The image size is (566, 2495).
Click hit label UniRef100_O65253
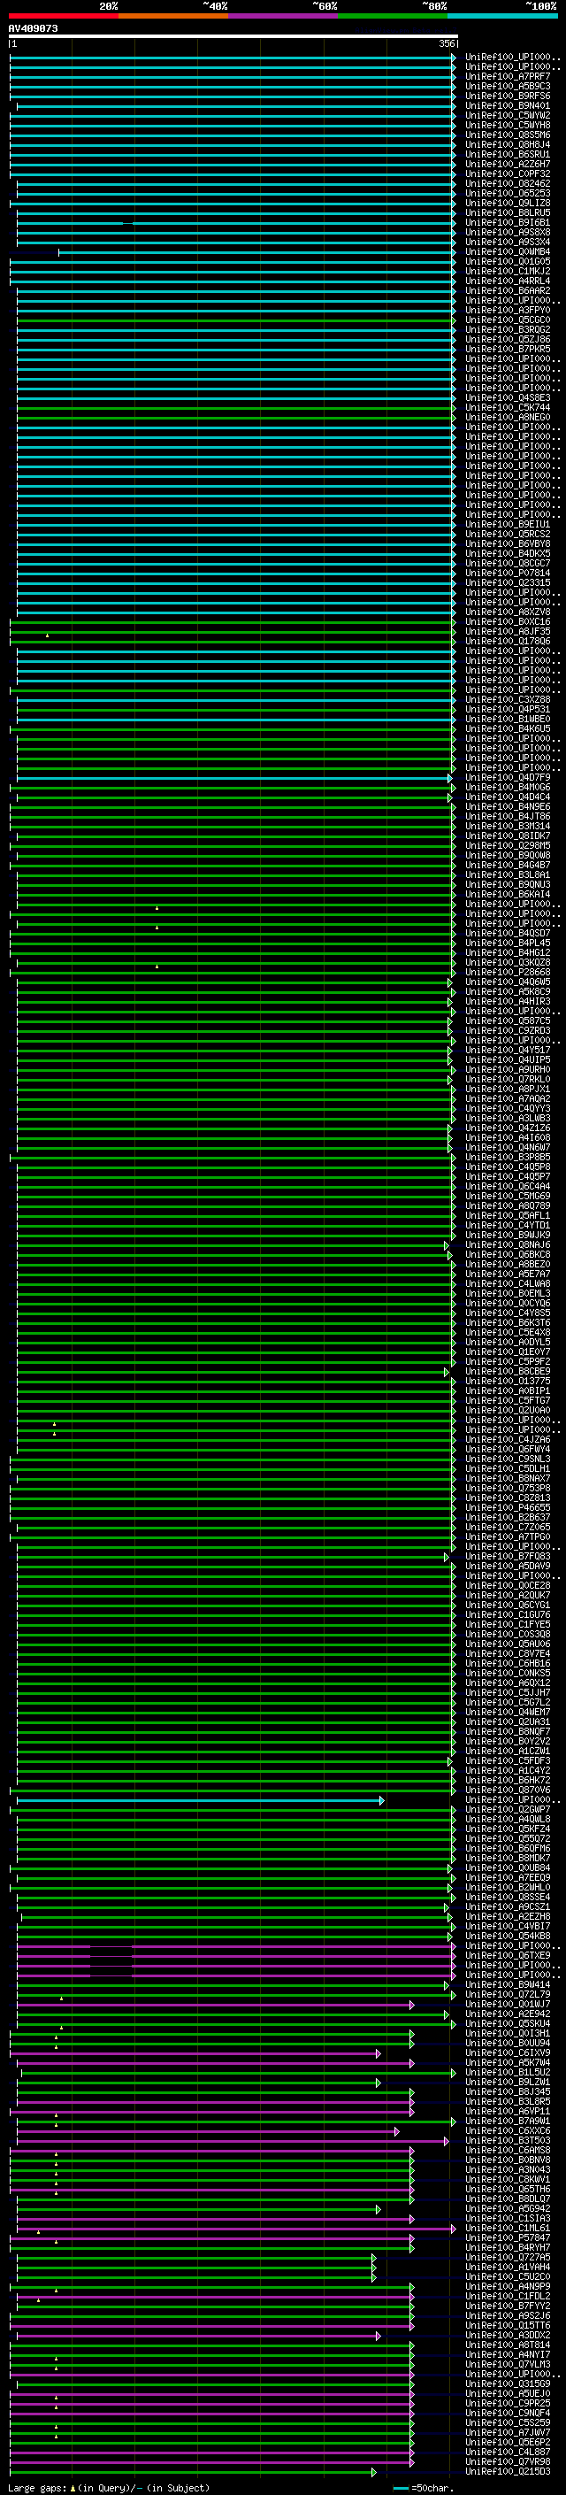507,193
